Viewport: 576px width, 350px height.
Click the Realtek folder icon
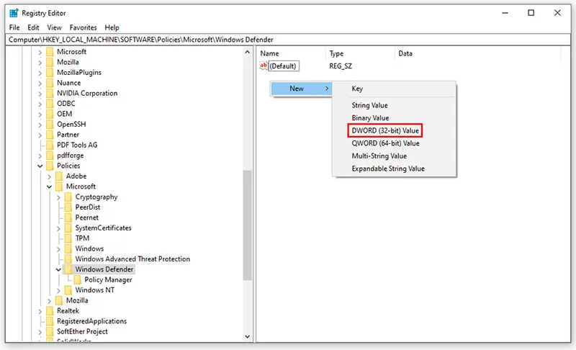pyautogui.click(x=50, y=310)
